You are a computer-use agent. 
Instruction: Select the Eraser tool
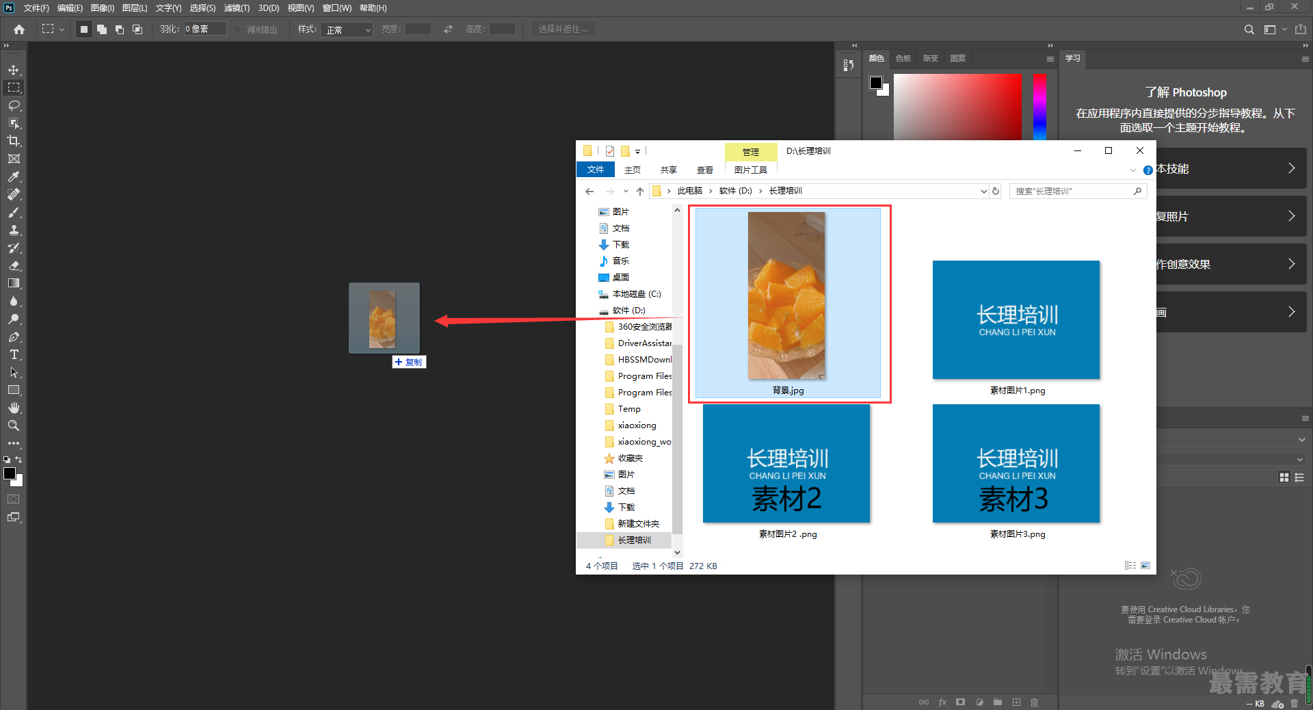(x=14, y=265)
